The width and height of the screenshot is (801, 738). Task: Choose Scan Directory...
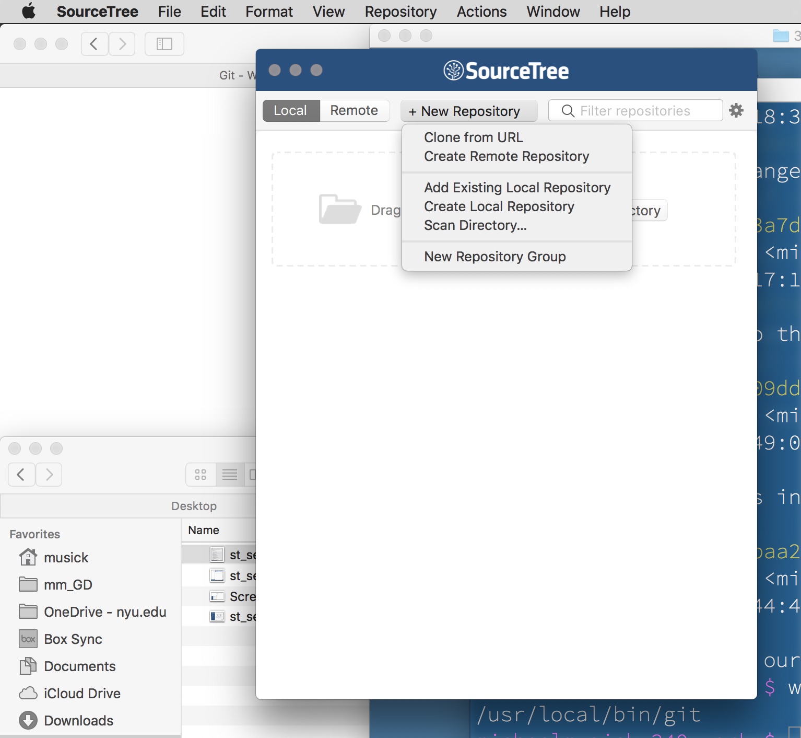coord(475,225)
